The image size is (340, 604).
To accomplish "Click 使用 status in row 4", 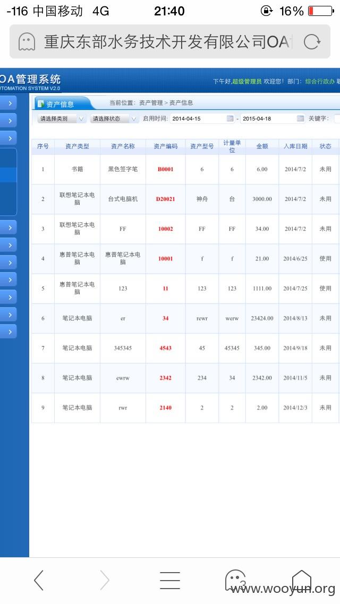I will [325, 259].
